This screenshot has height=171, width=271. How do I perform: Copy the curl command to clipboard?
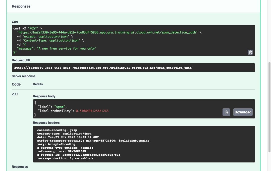250,52
